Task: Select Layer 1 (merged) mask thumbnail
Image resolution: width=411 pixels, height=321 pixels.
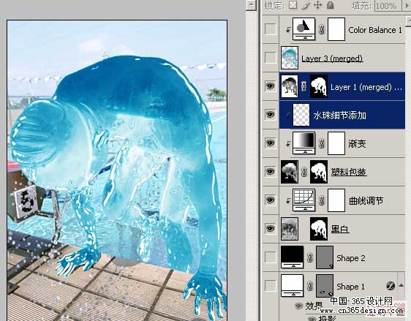Action: 319,86
